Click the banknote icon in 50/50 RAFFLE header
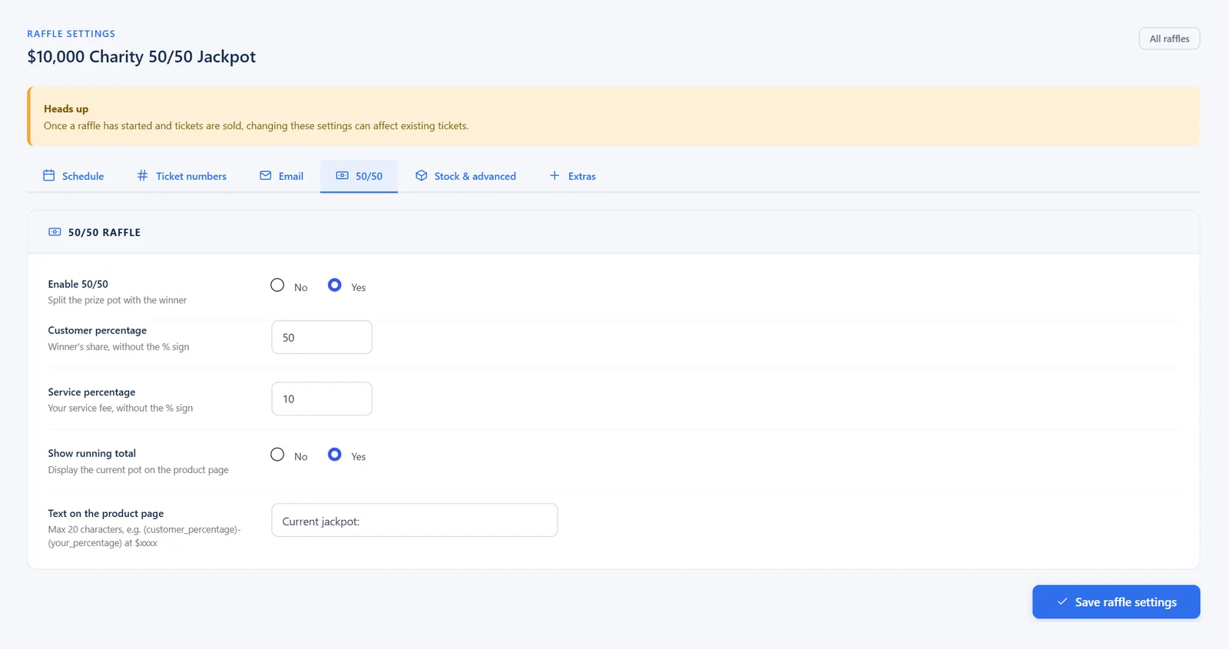The width and height of the screenshot is (1229, 649). coord(55,232)
